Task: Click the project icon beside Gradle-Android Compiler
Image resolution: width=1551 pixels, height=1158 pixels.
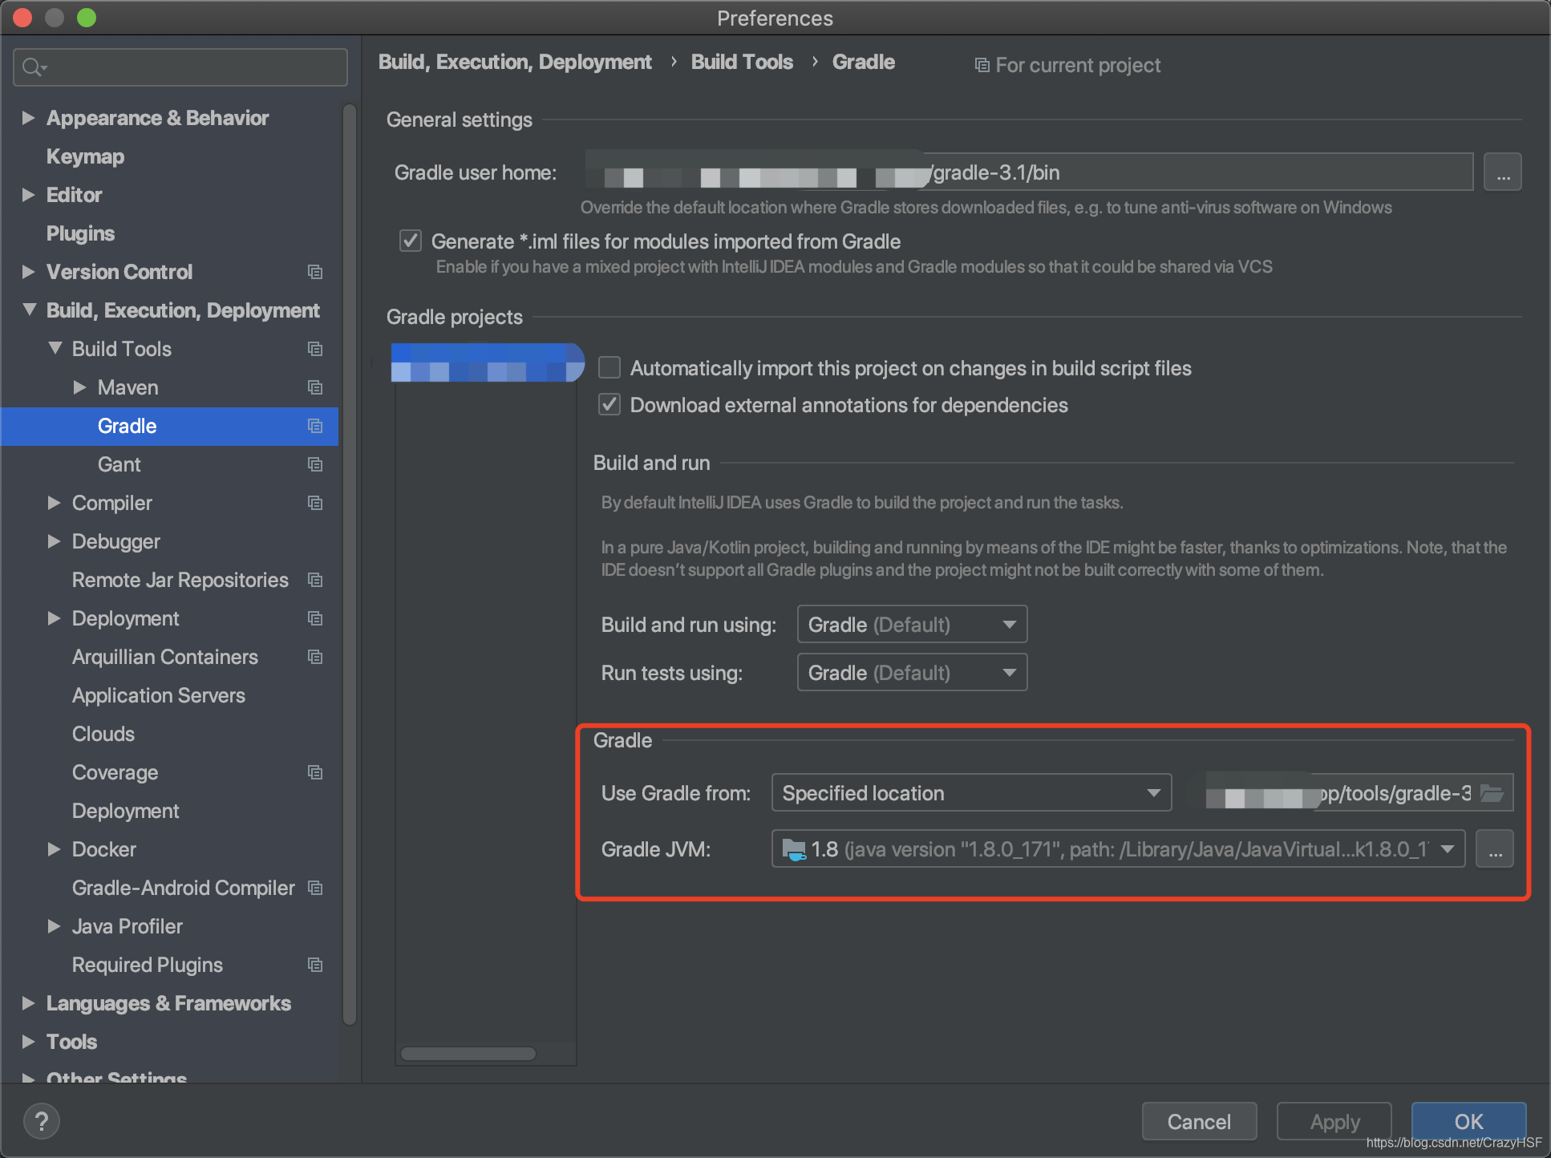Action: (315, 888)
